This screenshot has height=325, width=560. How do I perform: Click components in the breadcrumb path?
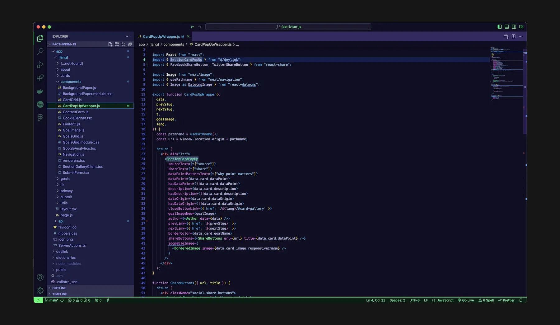coord(174,44)
